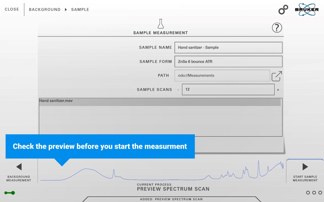Image resolution: width=324 pixels, height=202 pixels.
Task: Expand the Added: Preview Spectrum Scan panel
Action: 171,199
